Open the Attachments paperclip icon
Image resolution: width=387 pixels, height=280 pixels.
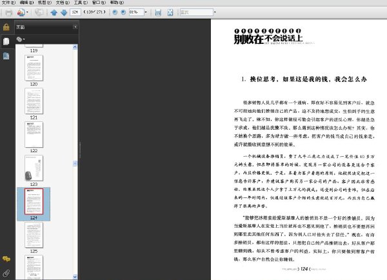click(x=6, y=273)
